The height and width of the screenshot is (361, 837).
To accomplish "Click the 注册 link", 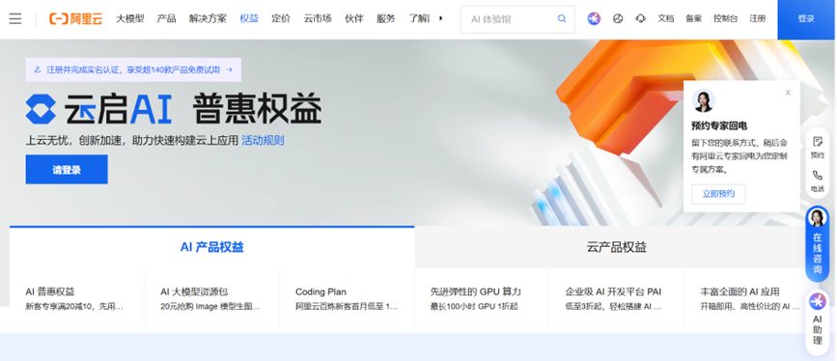I will pos(757,18).
